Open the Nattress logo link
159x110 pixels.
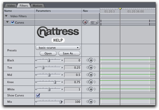[x=58, y=32]
